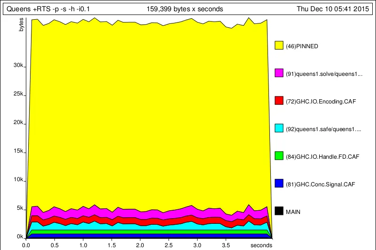
Task: Click the green Handle.FD.CAF band in chart
Action: pos(149,232)
